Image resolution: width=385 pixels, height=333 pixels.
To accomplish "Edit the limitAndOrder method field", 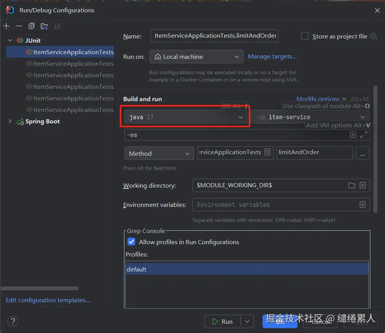I will [x=315, y=153].
